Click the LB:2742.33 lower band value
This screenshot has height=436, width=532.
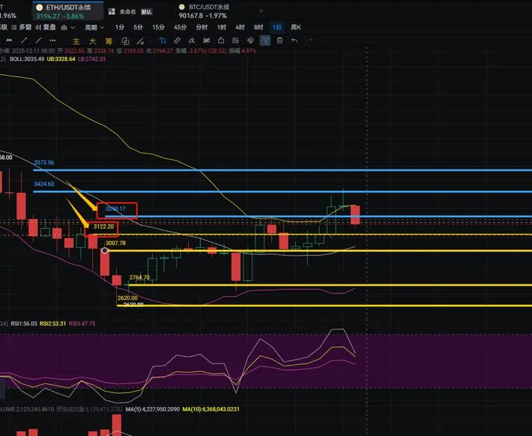click(92, 58)
